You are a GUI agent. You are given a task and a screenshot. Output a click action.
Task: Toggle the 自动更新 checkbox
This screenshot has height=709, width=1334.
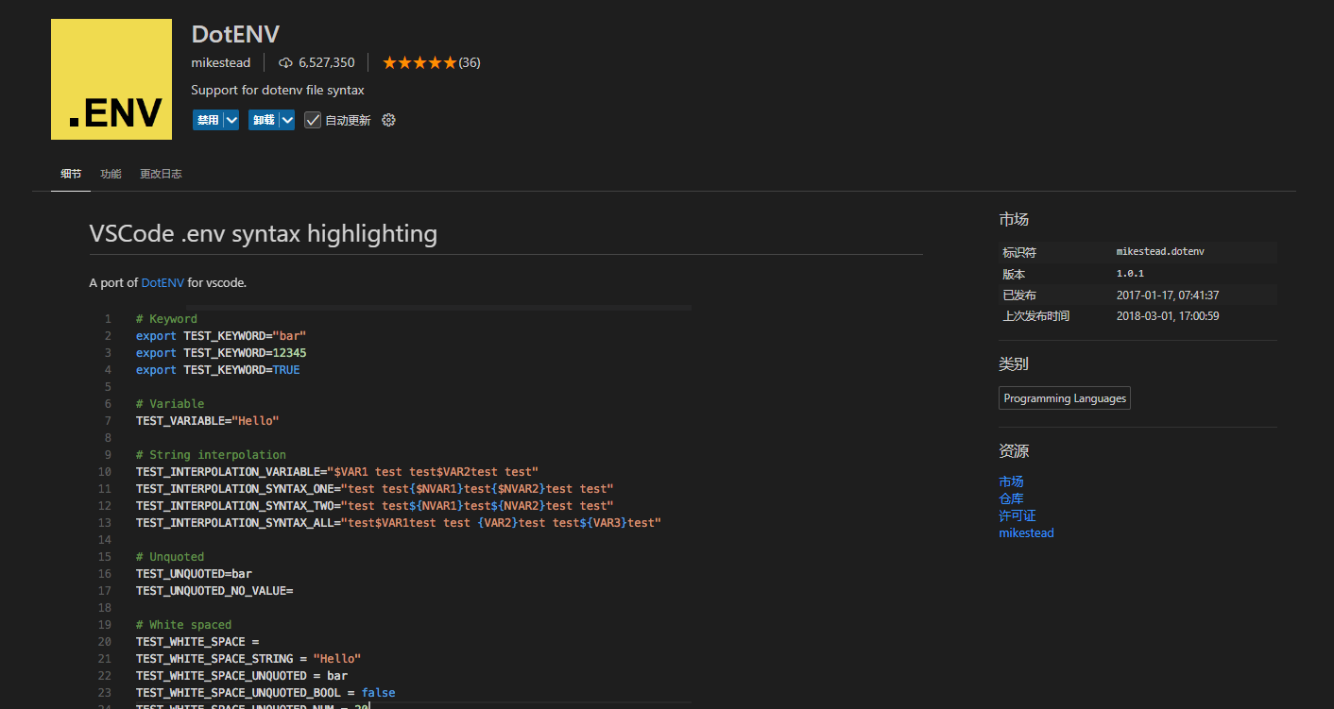[x=313, y=120]
